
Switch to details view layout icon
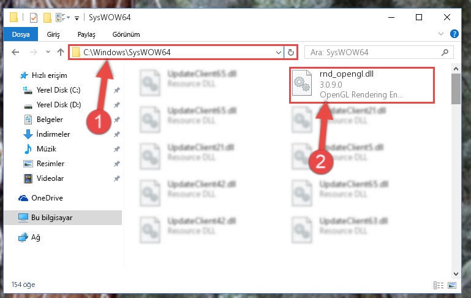pyautogui.click(x=439, y=285)
